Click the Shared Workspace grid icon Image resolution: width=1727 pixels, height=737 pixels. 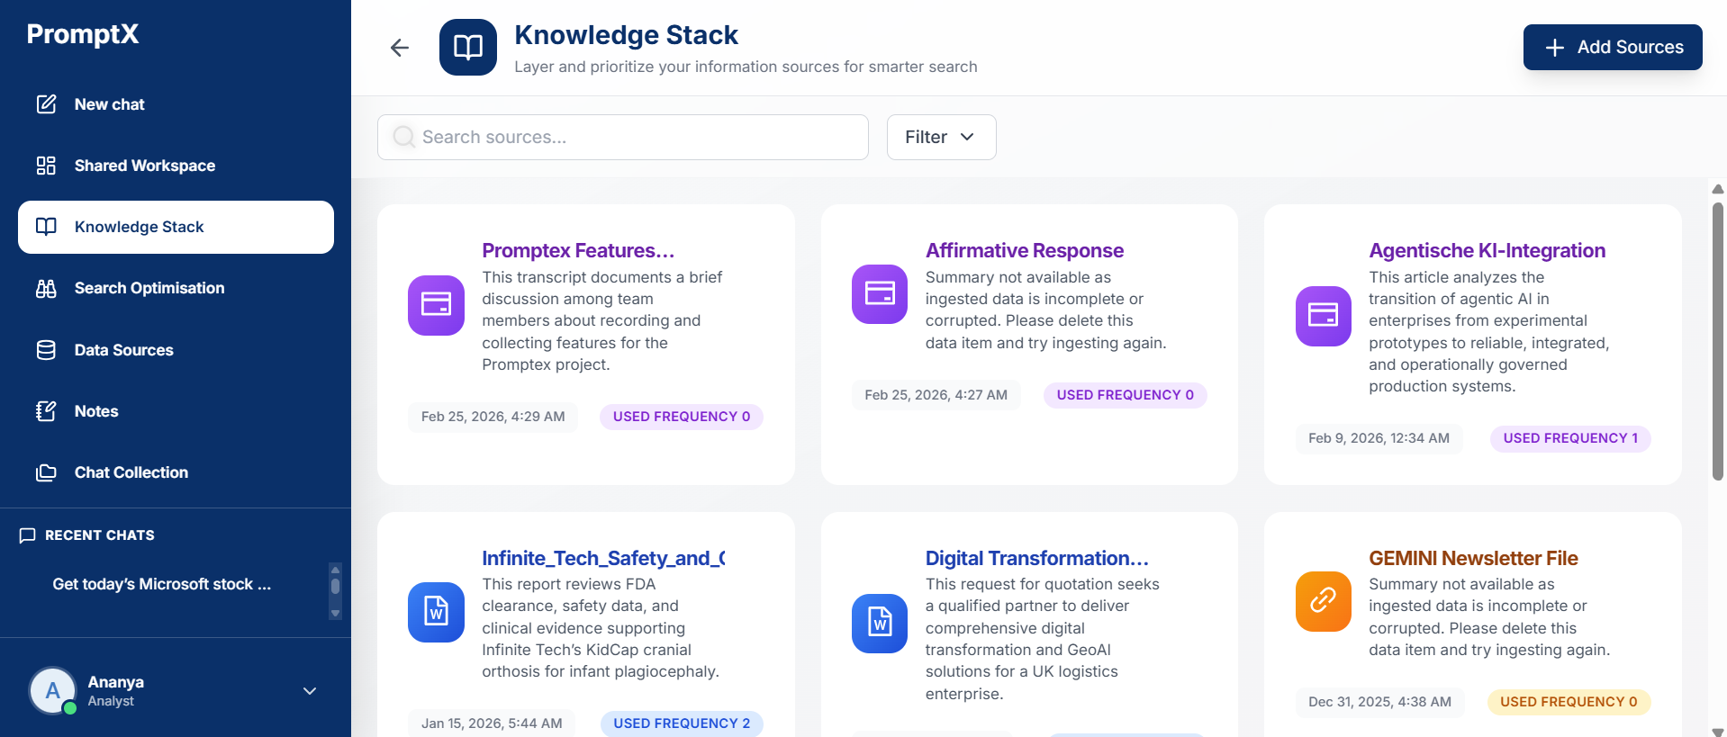pos(46,166)
